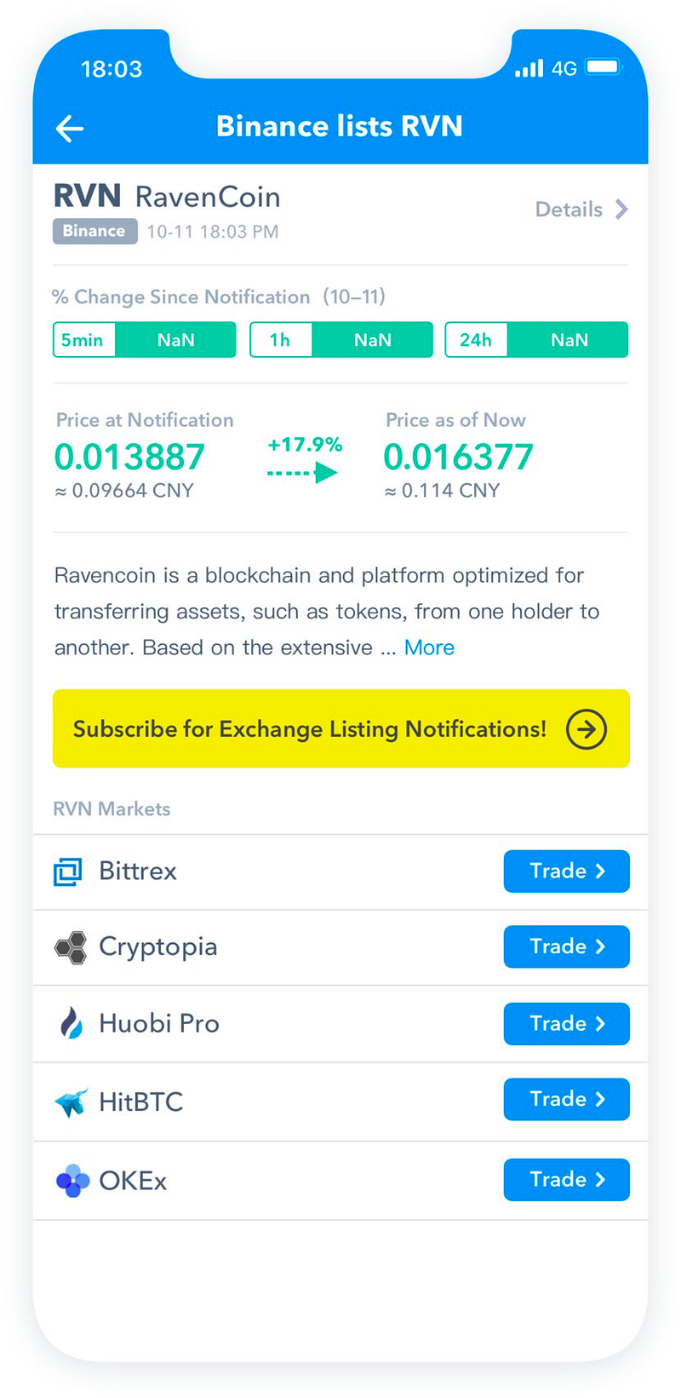Tap the battery status icon

click(604, 67)
